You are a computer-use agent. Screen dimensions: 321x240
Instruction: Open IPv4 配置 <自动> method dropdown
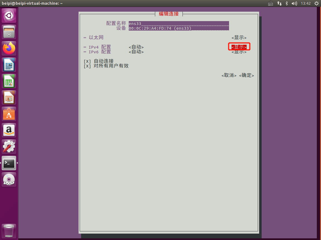[136, 47]
